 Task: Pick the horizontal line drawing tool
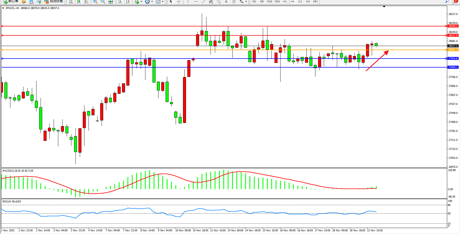[196, 2]
